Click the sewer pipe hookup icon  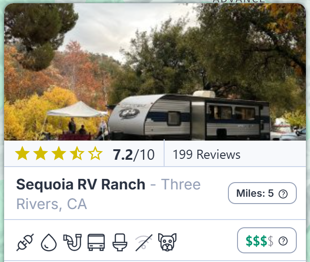[x=72, y=242]
